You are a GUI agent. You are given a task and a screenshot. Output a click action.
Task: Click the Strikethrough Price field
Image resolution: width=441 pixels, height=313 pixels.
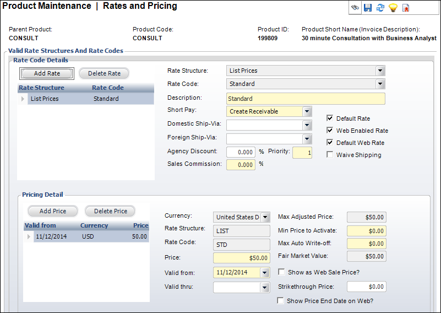[x=367, y=287]
